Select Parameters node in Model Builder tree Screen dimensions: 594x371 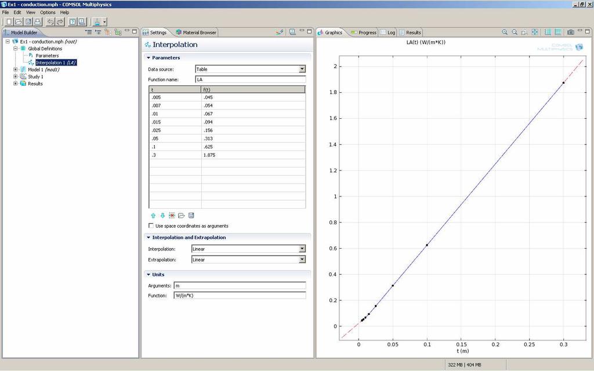[x=47, y=56]
